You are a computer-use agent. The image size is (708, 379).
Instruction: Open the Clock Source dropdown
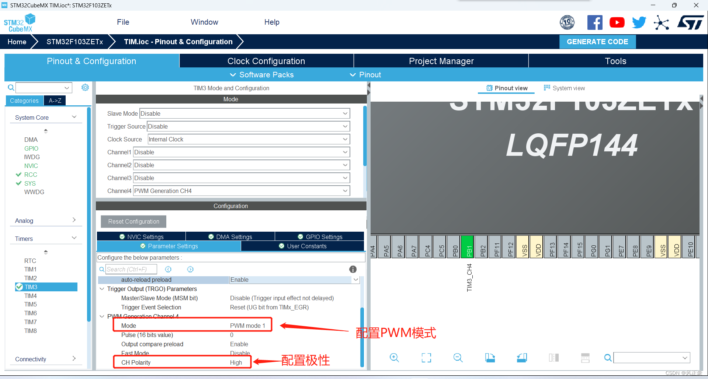pyautogui.click(x=249, y=139)
